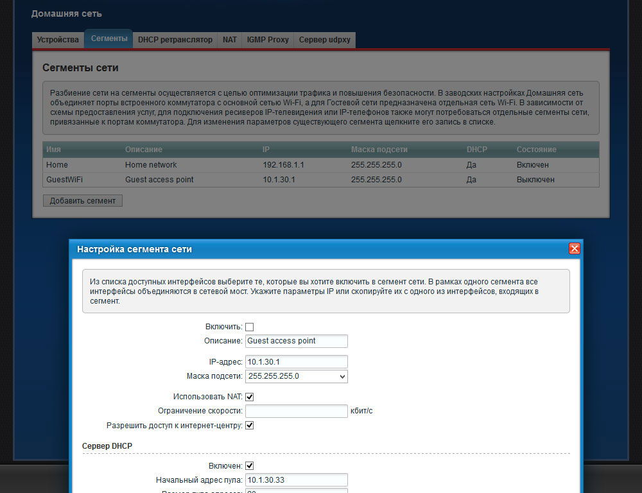Toggle the Использовать NAT checkbox
Image resolution: width=642 pixels, height=493 pixels.
(x=249, y=397)
